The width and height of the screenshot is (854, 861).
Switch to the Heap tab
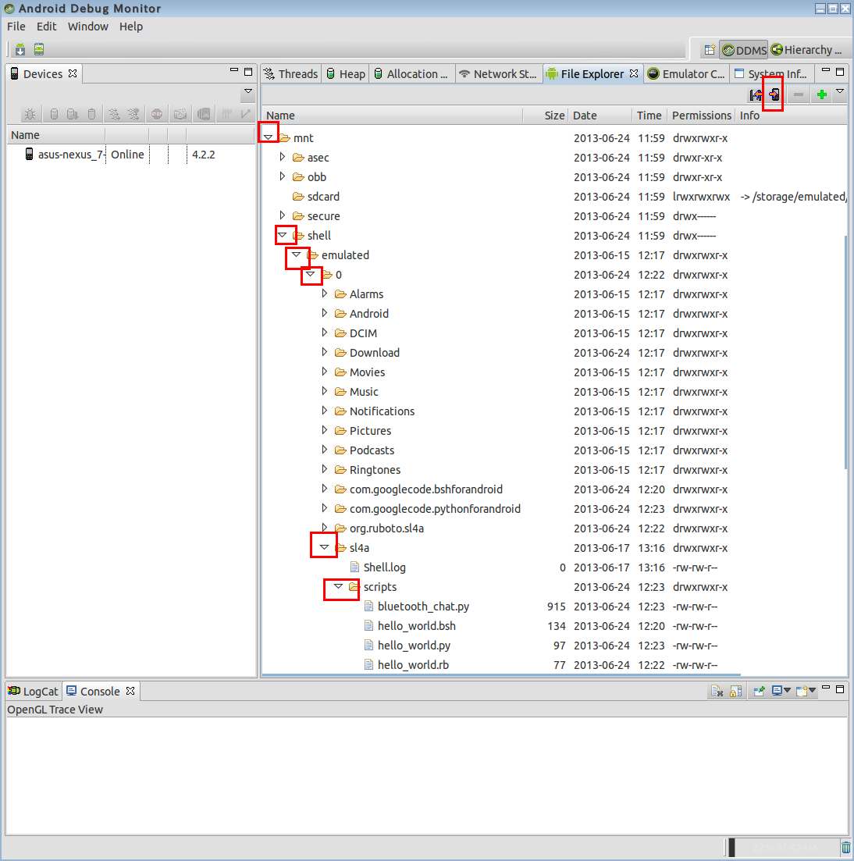pyautogui.click(x=346, y=74)
